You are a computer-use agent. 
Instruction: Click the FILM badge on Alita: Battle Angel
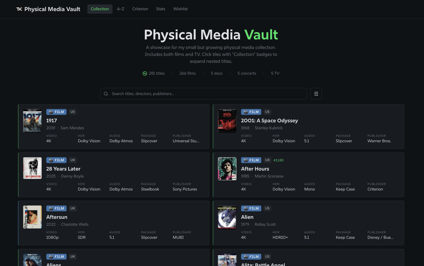pyautogui.click(x=251, y=257)
